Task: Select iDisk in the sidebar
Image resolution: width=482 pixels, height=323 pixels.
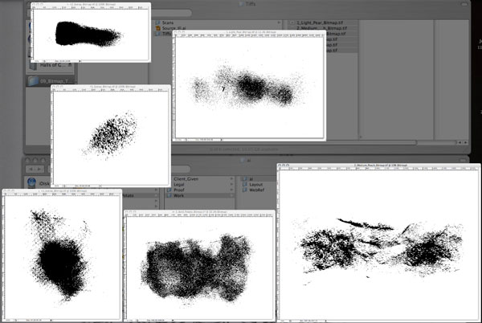Action: (39, 183)
